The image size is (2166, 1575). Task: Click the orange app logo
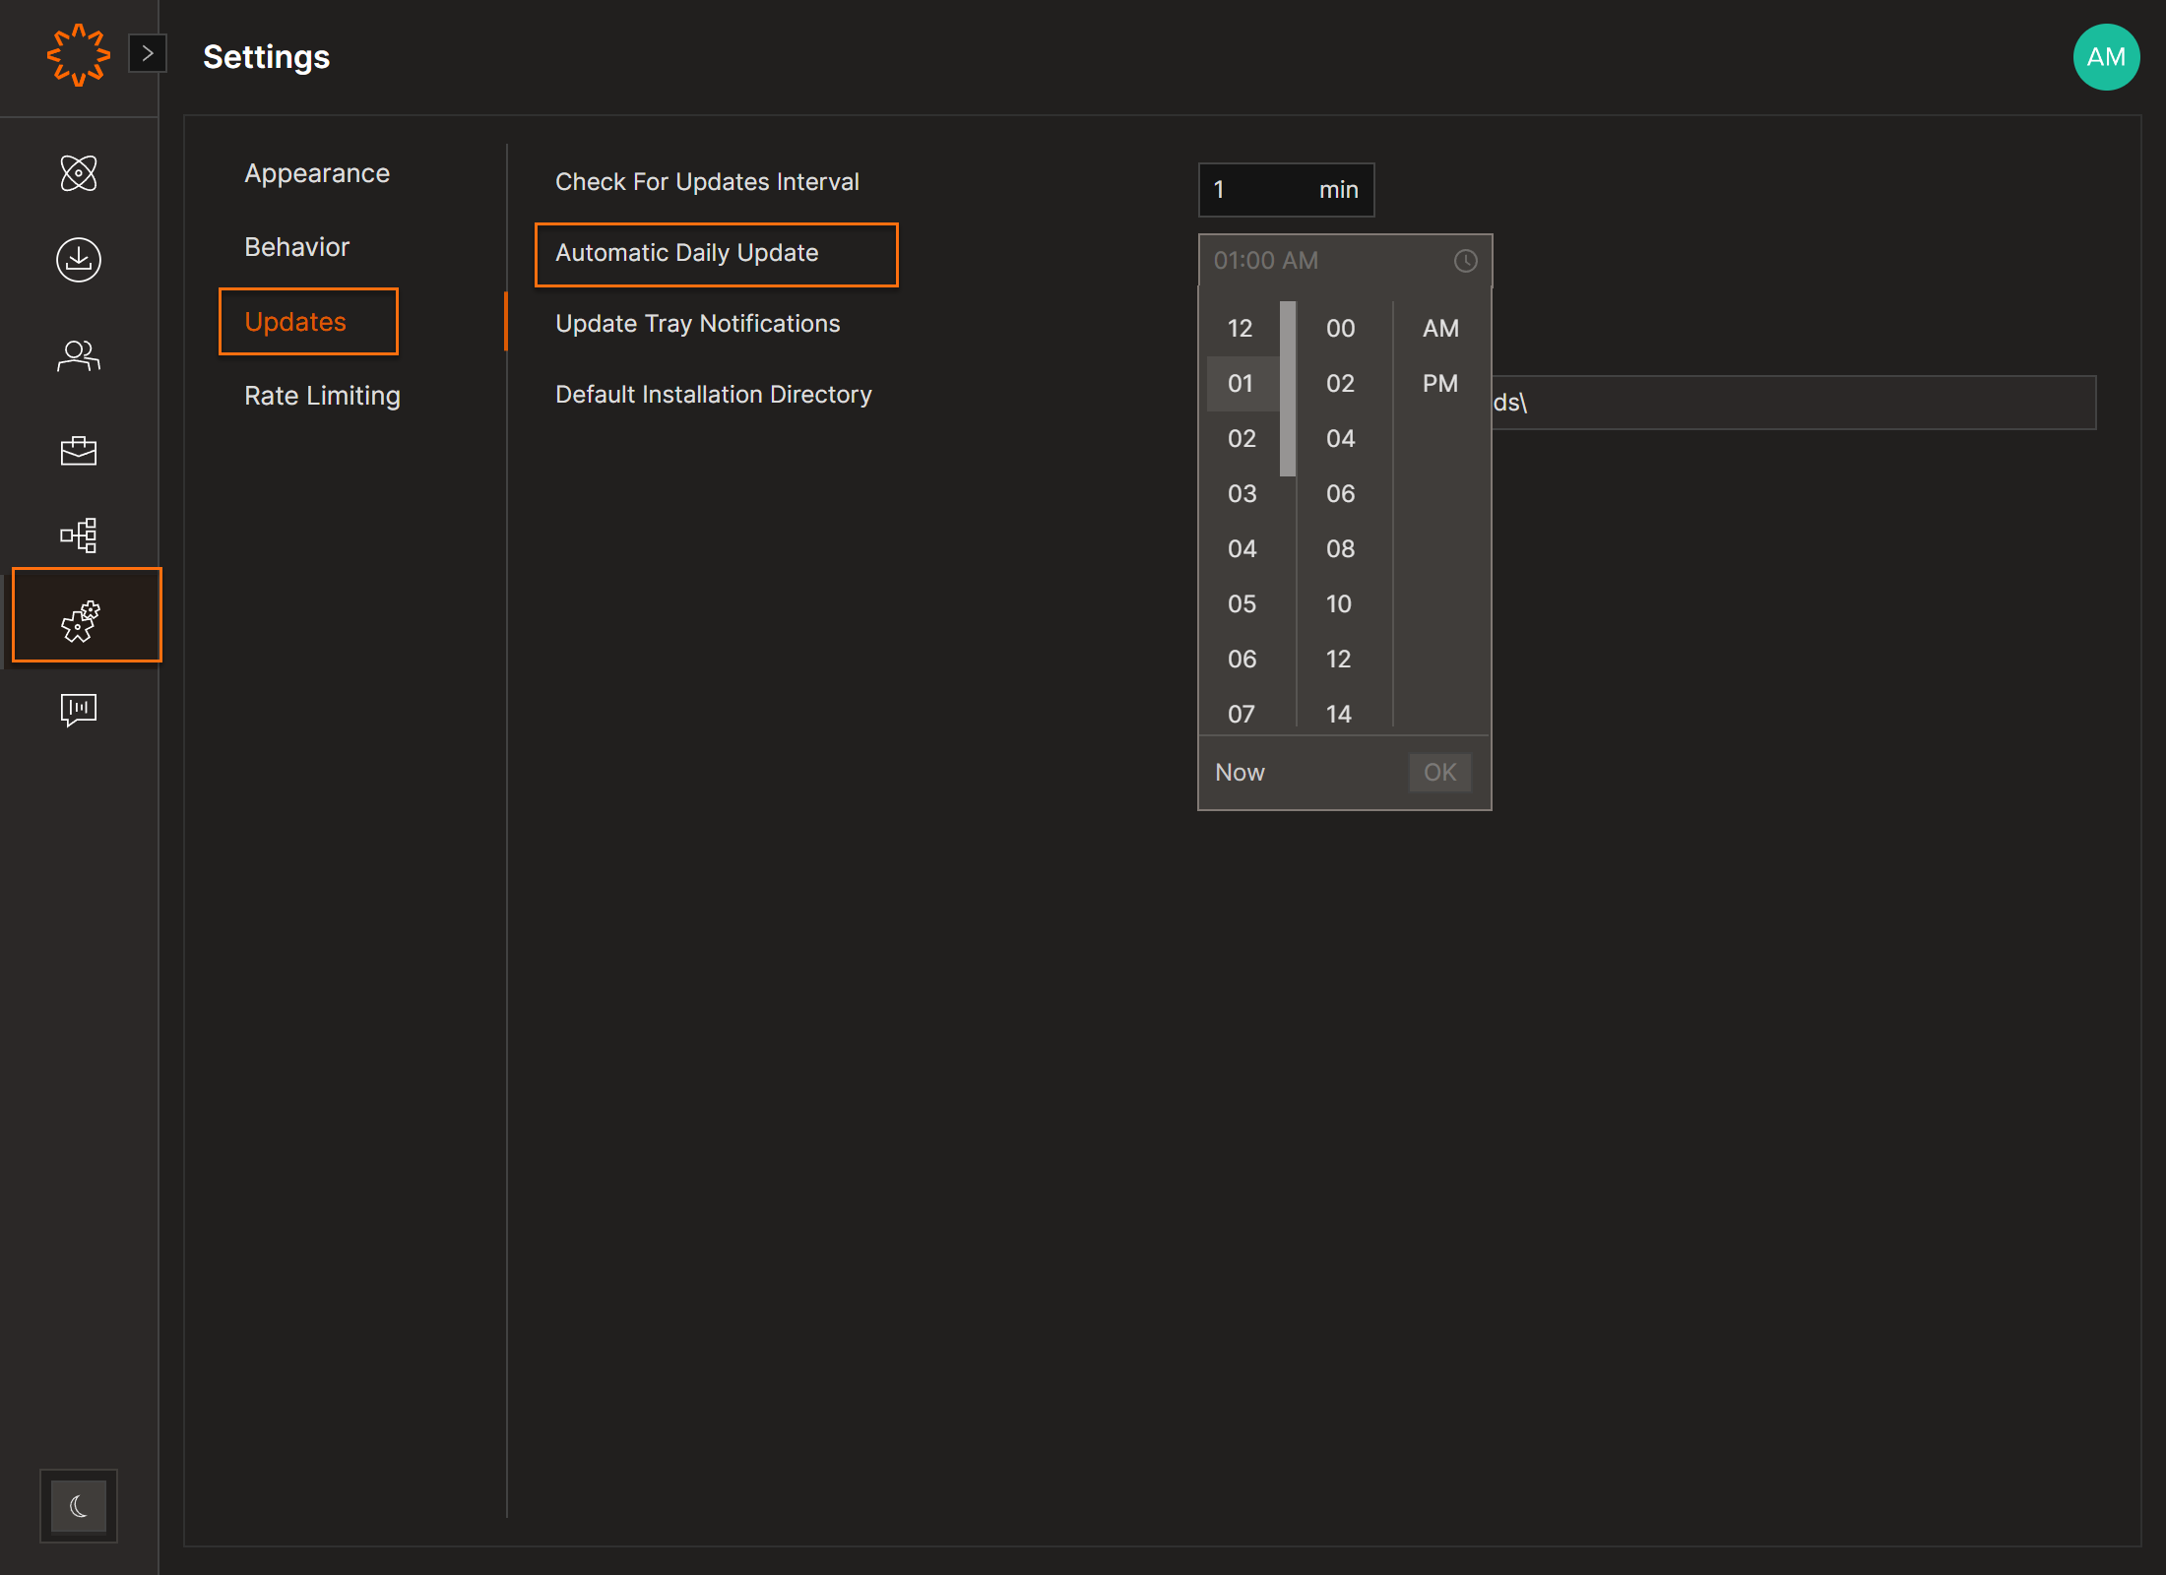click(x=78, y=55)
